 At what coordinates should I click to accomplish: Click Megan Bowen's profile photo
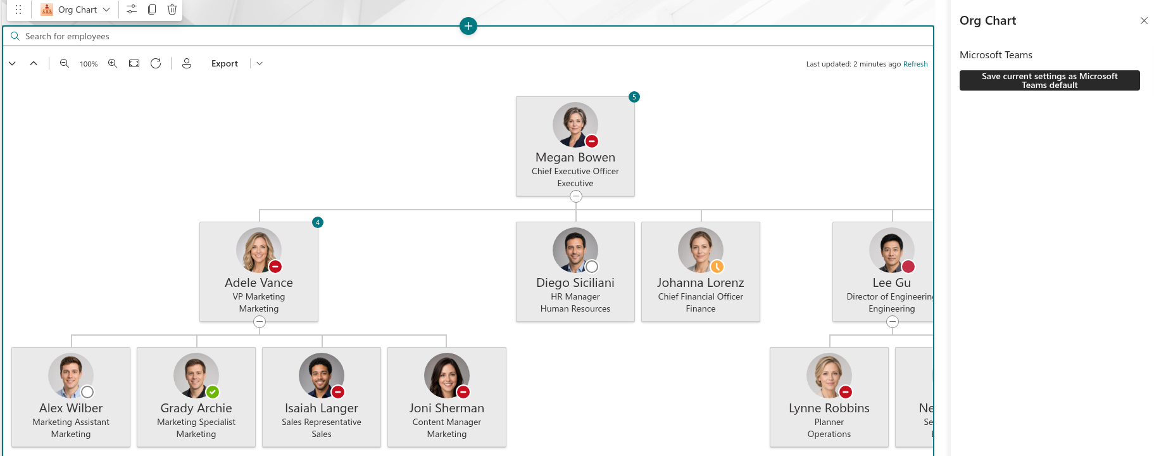pyautogui.click(x=575, y=125)
